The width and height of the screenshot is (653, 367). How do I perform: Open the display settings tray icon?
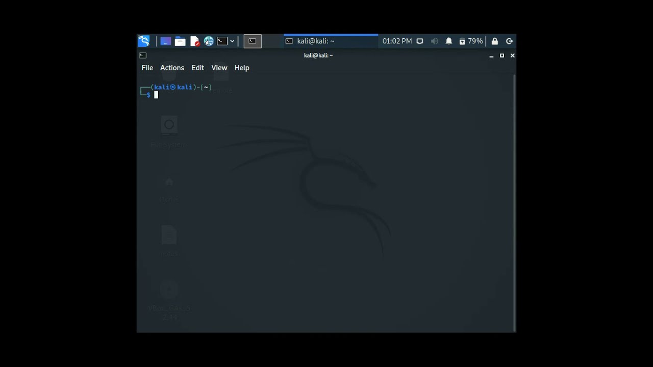coord(420,41)
